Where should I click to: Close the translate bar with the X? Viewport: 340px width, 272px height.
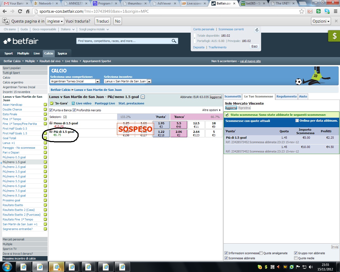tap(336, 21)
